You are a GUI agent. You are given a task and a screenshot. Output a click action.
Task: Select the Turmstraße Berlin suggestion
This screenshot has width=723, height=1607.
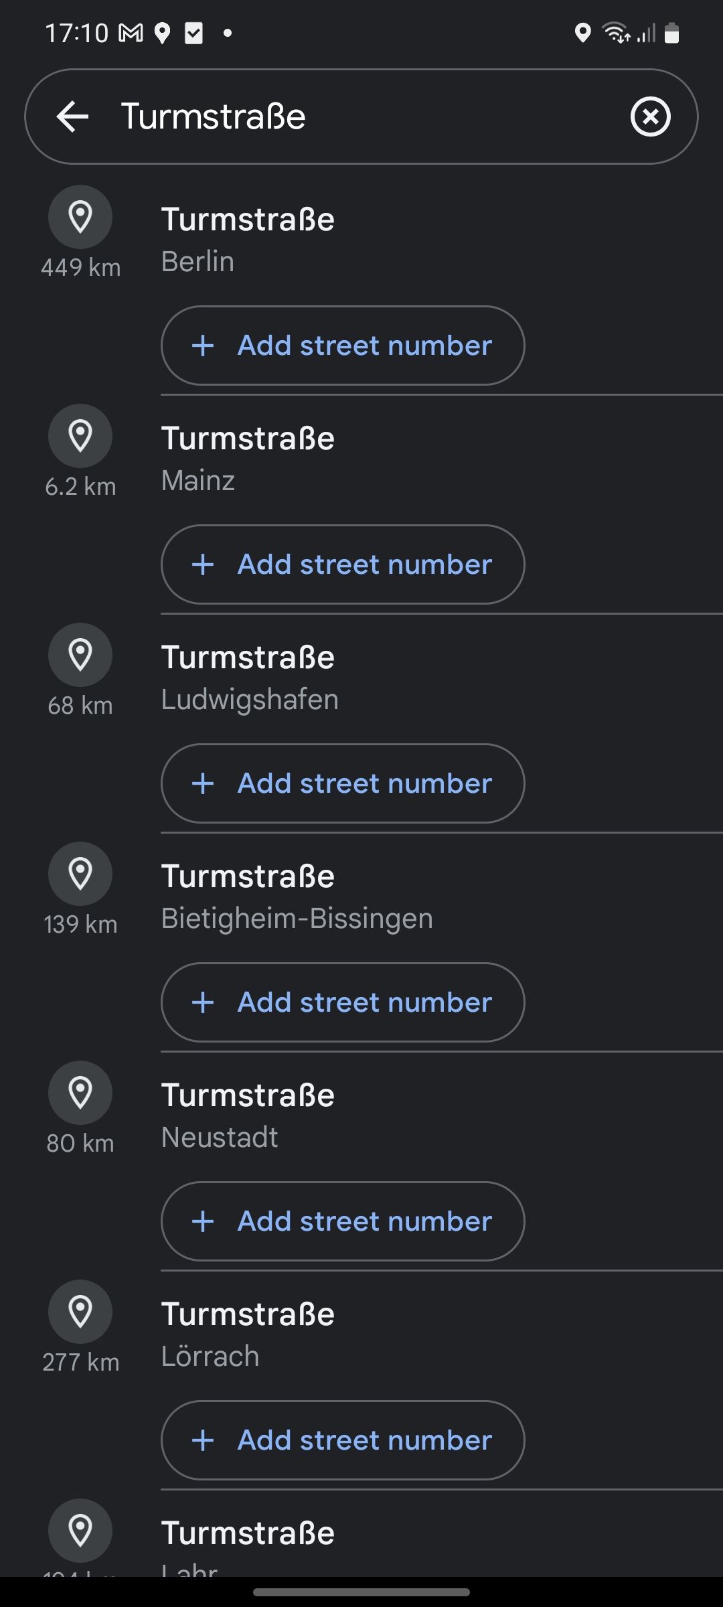pyautogui.click(x=248, y=239)
